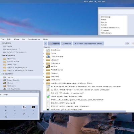Viewport: 134px width, 134px height.
Task: Expand the mboxes folder tree arrow
Action: point(44,63)
